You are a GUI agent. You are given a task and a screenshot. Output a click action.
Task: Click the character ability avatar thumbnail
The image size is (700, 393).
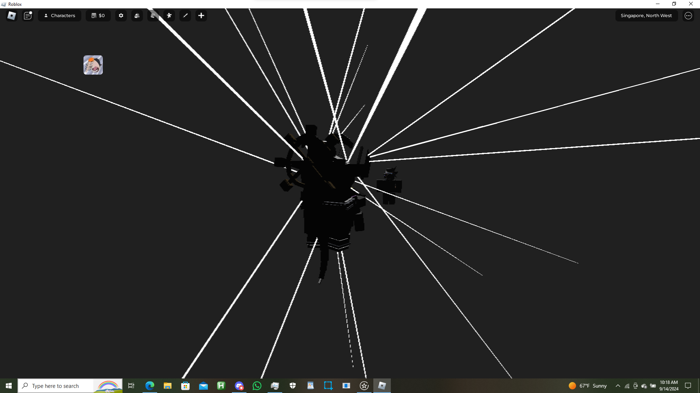[93, 65]
